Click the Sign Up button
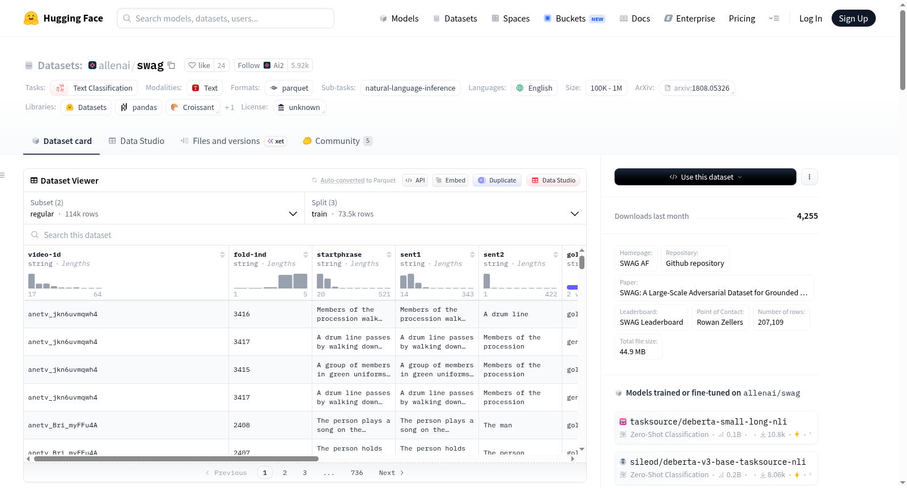Image resolution: width=907 pixels, height=488 pixels. (x=853, y=18)
